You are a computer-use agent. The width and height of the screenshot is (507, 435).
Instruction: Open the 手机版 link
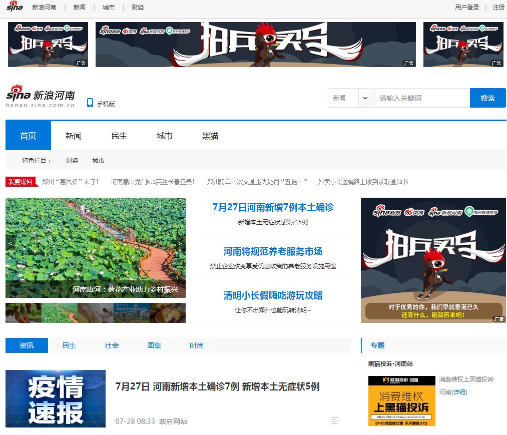click(106, 104)
